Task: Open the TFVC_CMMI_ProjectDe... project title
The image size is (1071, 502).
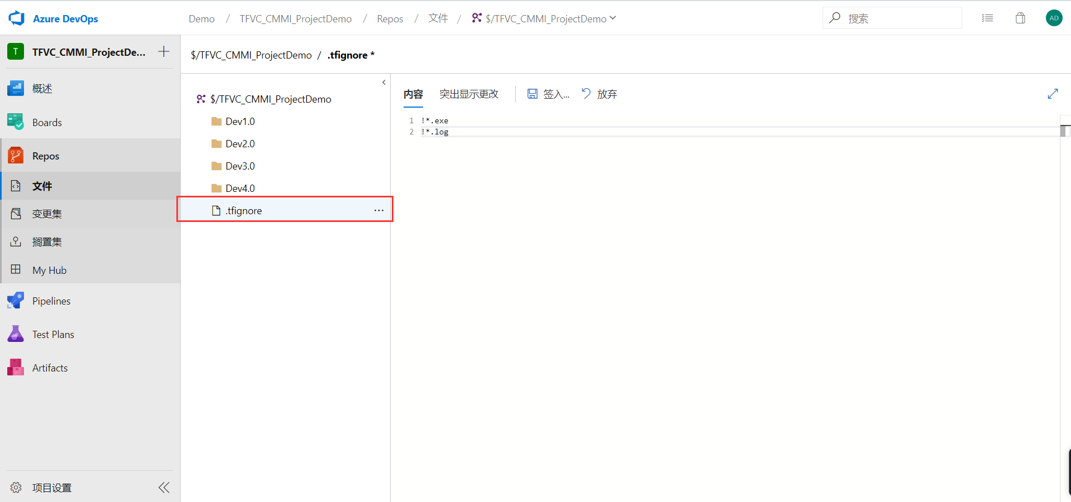Action: pyautogui.click(x=89, y=52)
